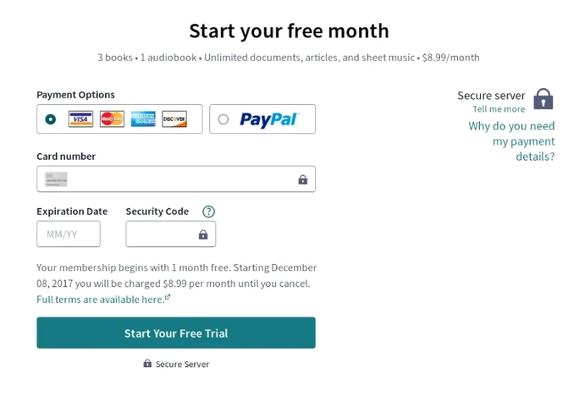Open the Full terms are available here link
This screenshot has height=407, width=579.
click(100, 299)
